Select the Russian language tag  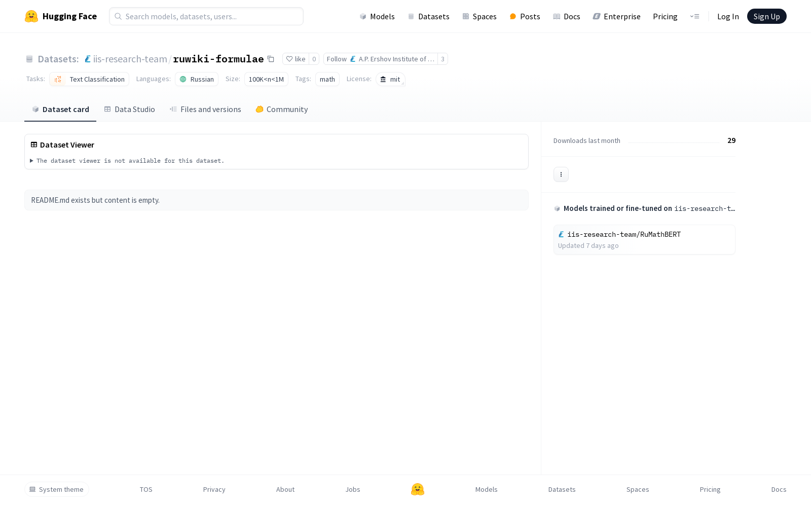tap(197, 79)
